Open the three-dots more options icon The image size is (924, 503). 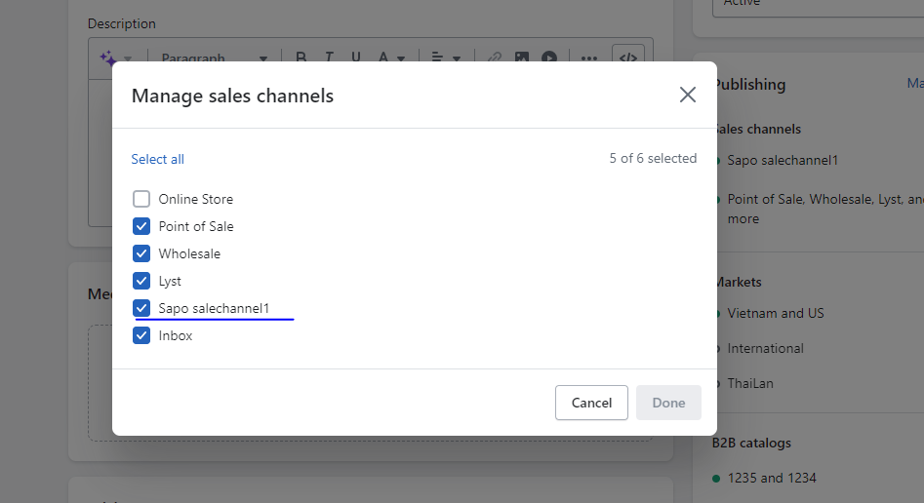589,58
